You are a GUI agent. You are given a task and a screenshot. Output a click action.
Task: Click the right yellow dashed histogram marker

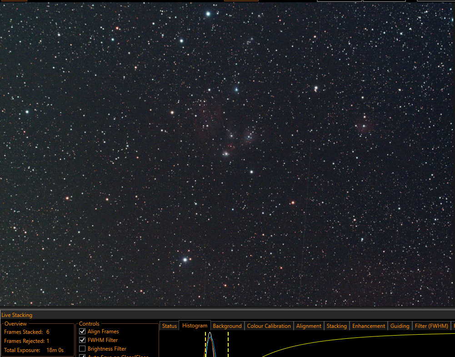228,344
